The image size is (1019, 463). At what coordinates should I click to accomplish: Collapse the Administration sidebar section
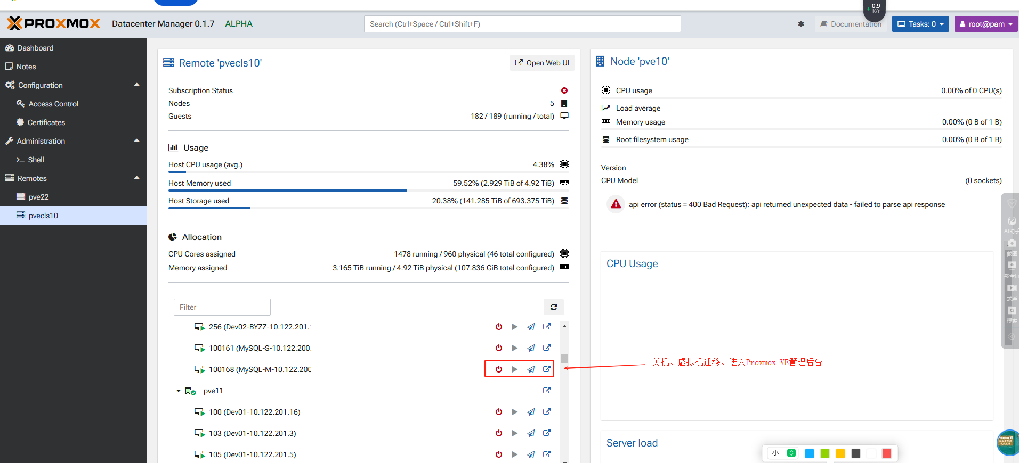pyautogui.click(x=137, y=140)
